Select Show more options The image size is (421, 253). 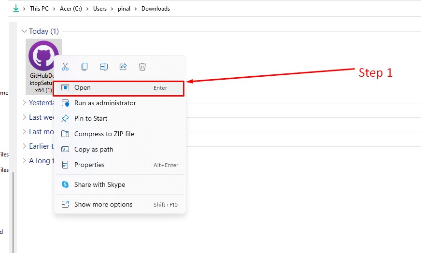click(120, 204)
